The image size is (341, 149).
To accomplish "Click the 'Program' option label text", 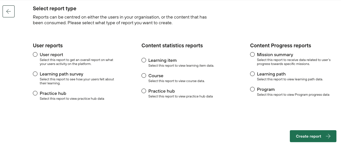I will 266,89.
